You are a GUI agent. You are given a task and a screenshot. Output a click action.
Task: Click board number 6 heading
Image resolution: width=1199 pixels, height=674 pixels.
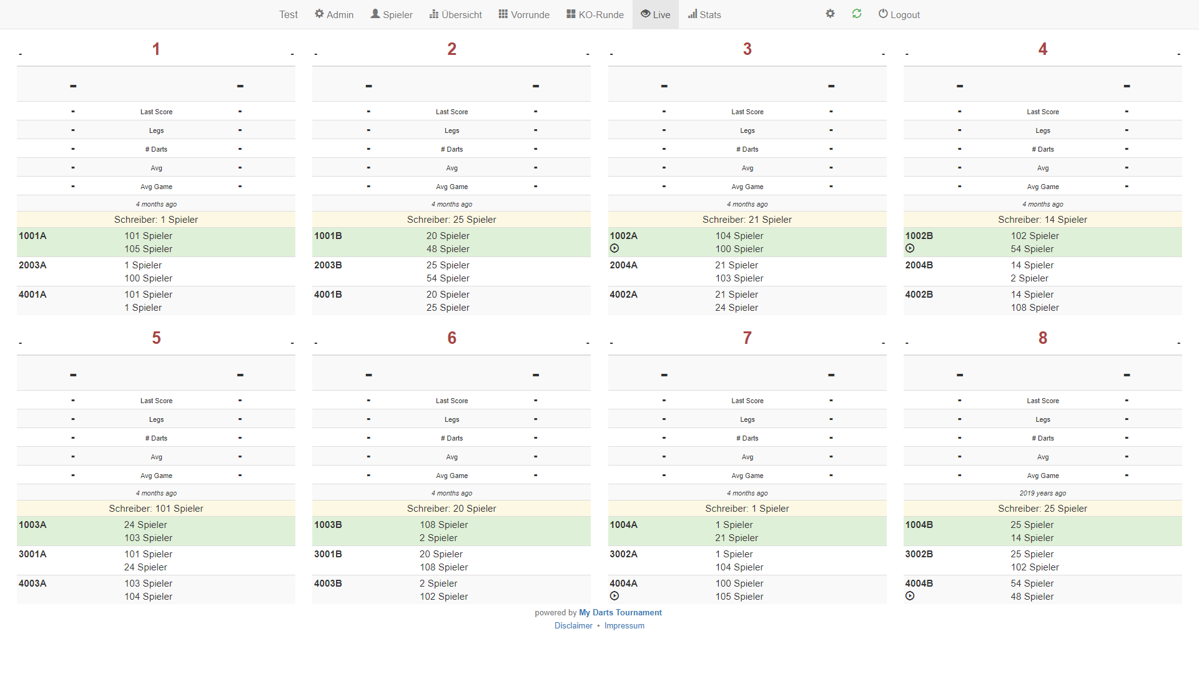[451, 338]
